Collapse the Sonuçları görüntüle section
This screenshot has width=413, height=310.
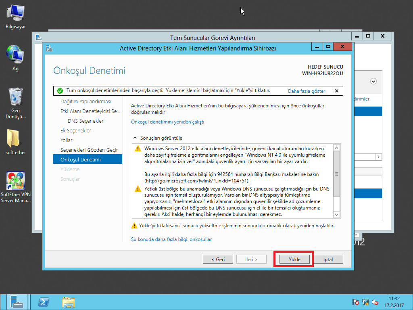pyautogui.click(x=135, y=138)
